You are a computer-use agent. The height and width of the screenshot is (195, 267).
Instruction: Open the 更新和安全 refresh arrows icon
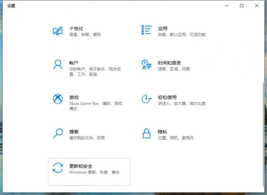point(58,168)
